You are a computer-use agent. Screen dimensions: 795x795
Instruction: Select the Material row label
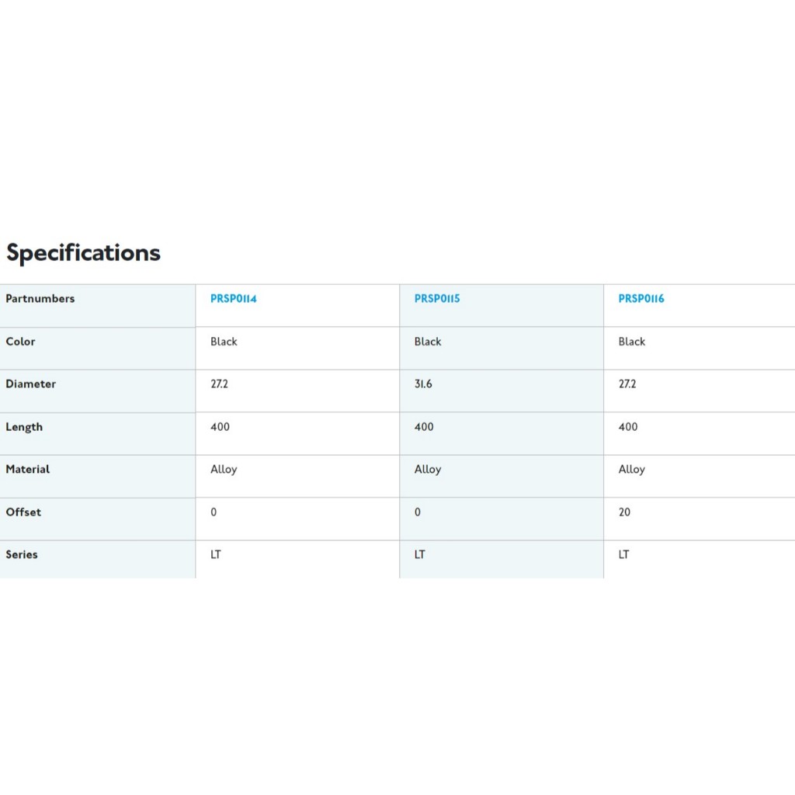(28, 470)
